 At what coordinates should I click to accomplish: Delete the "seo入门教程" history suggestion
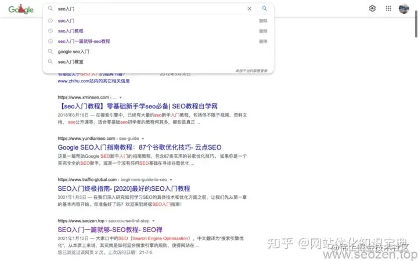263,31
